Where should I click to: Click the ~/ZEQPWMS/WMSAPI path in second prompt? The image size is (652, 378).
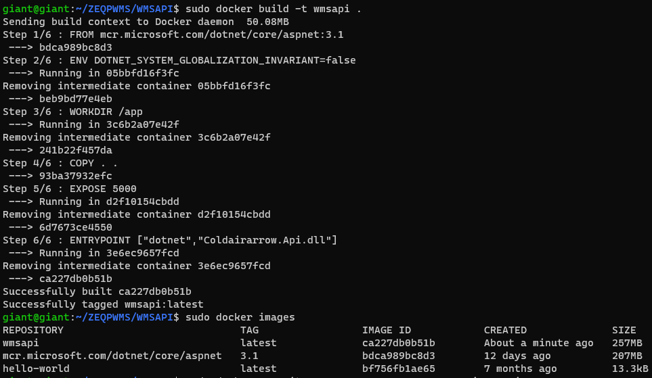[125, 317]
